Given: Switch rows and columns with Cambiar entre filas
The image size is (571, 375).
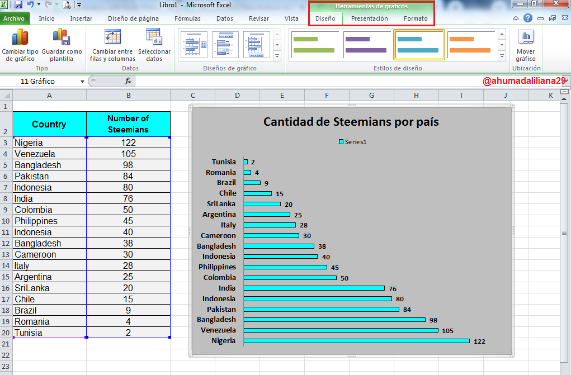Looking at the screenshot, I should [x=112, y=45].
